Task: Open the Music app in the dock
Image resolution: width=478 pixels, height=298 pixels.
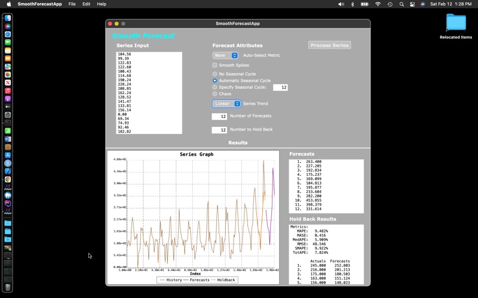Action: tap(8, 91)
